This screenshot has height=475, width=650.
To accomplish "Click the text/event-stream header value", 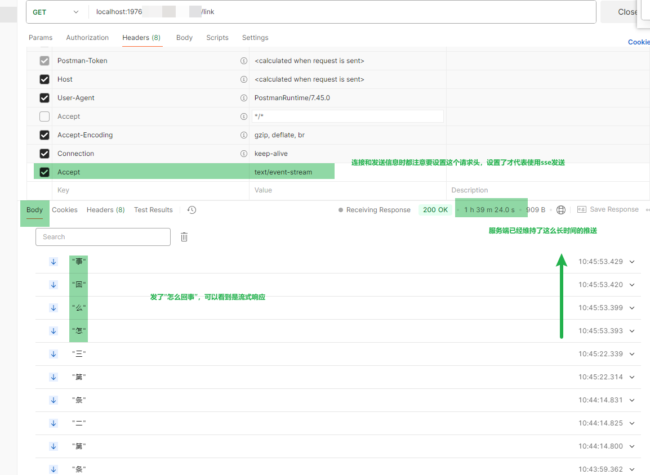I will [283, 172].
